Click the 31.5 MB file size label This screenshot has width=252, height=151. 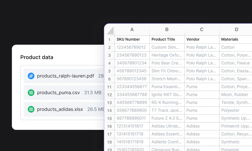tap(93, 93)
